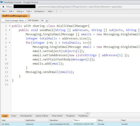Place cursor on 'Messaging.sendEmail(emails);' line
Screen dimensions: 140x126
click(x=50, y=72)
